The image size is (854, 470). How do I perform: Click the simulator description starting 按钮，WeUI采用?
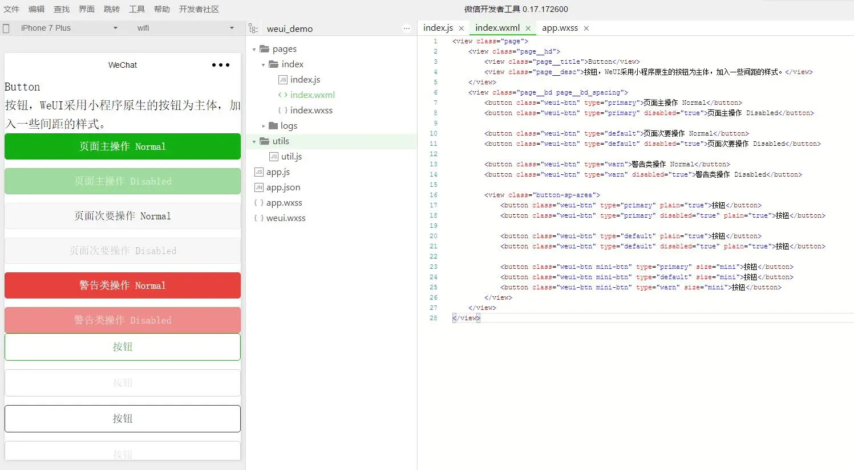(123, 115)
